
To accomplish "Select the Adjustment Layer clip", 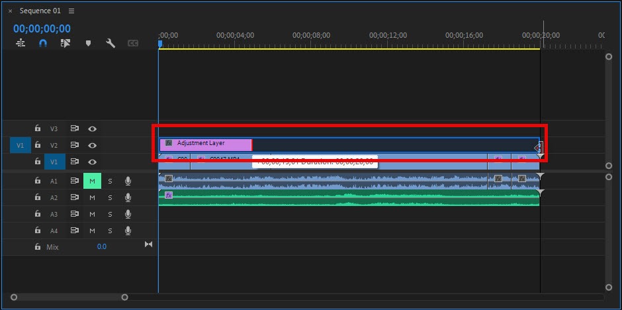I will click(x=206, y=143).
